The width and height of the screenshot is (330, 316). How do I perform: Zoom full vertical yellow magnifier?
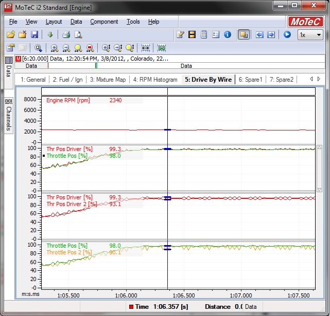click(130, 48)
